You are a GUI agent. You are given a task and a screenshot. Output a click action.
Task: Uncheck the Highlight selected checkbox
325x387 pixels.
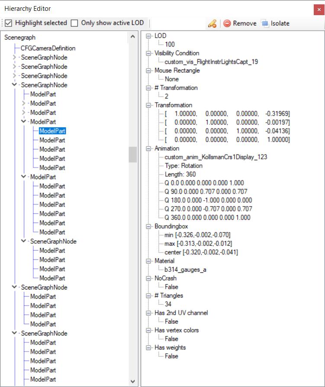point(8,23)
